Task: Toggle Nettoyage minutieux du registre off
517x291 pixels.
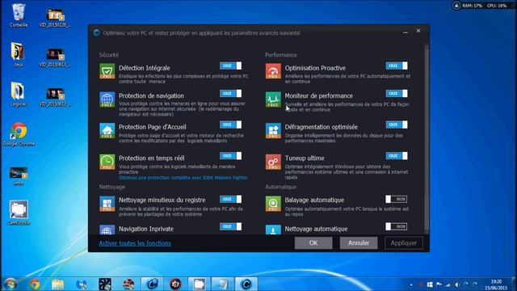Action: click(x=230, y=199)
